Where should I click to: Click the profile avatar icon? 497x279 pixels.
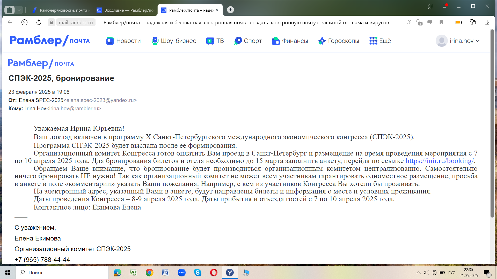[x=442, y=41]
